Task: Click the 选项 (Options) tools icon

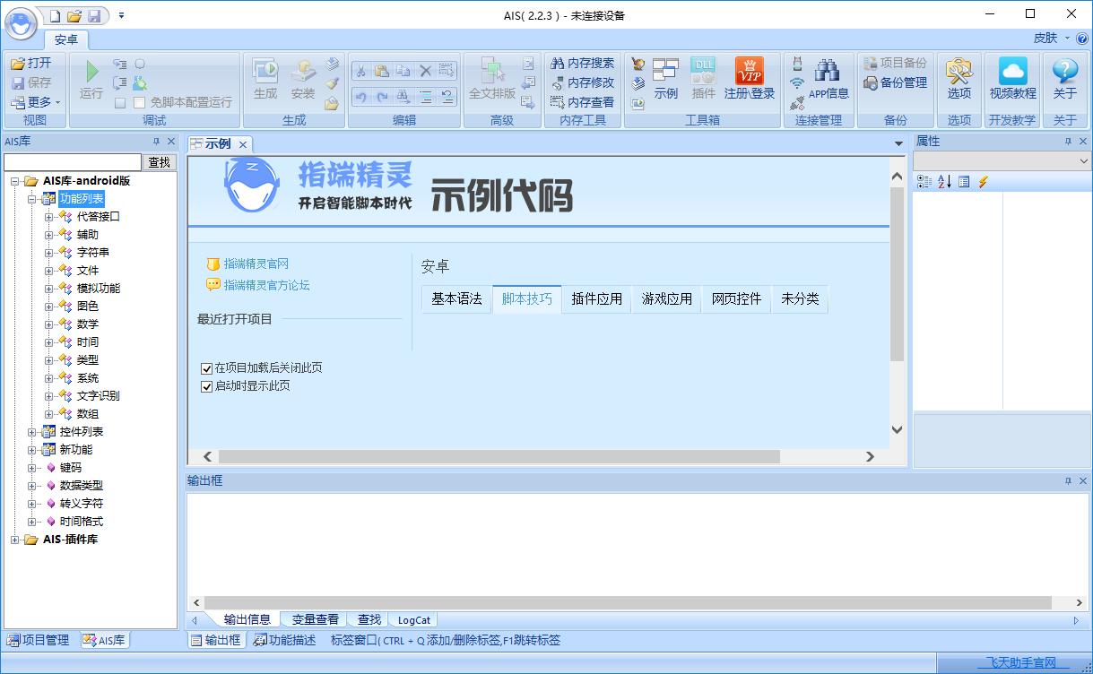Action: [959, 71]
